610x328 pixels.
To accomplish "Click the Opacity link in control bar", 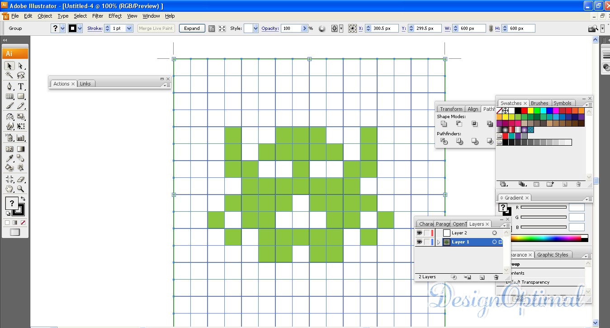I will tap(270, 28).
